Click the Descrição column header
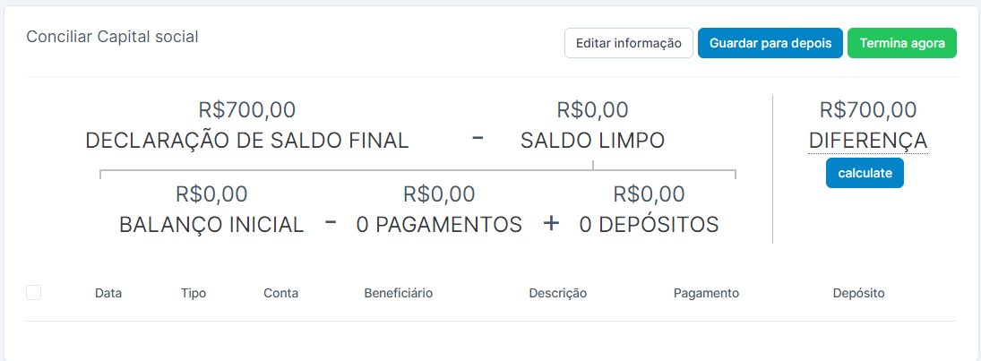The image size is (981, 361). coord(557,293)
